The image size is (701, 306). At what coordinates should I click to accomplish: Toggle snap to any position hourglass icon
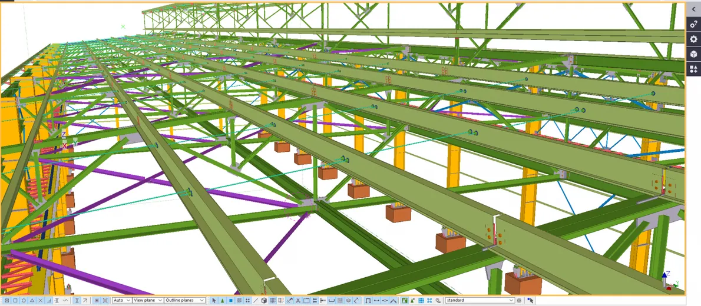[x=77, y=300]
